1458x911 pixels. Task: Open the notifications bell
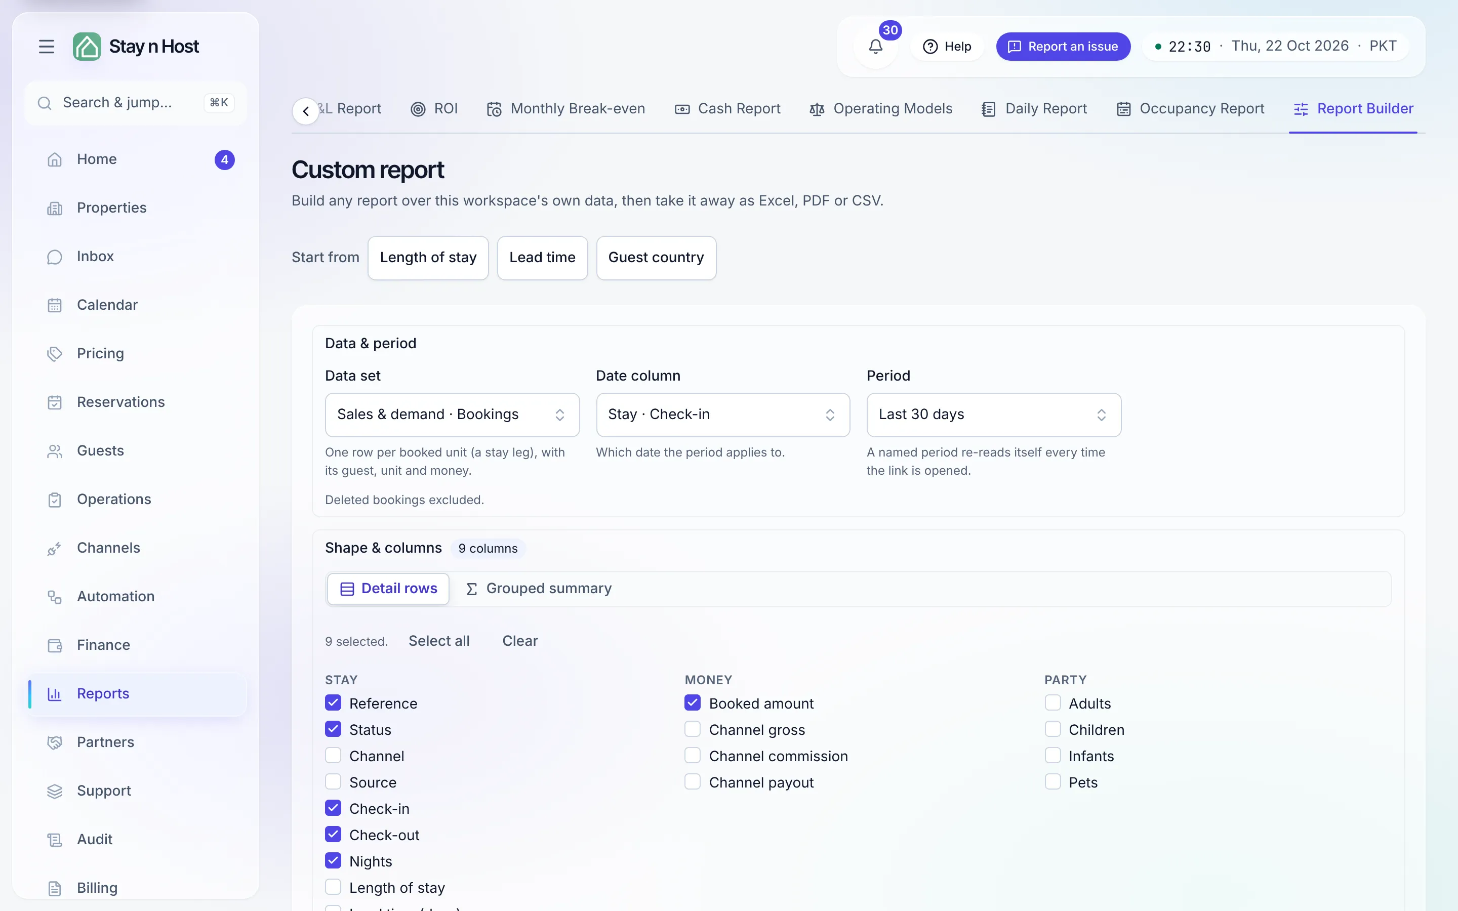pos(875,47)
